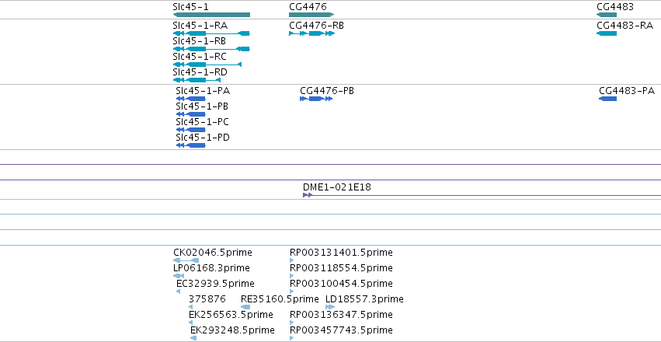Select the Slc45-1 gene bar
Screen dimensions: 661x342
(211, 15)
